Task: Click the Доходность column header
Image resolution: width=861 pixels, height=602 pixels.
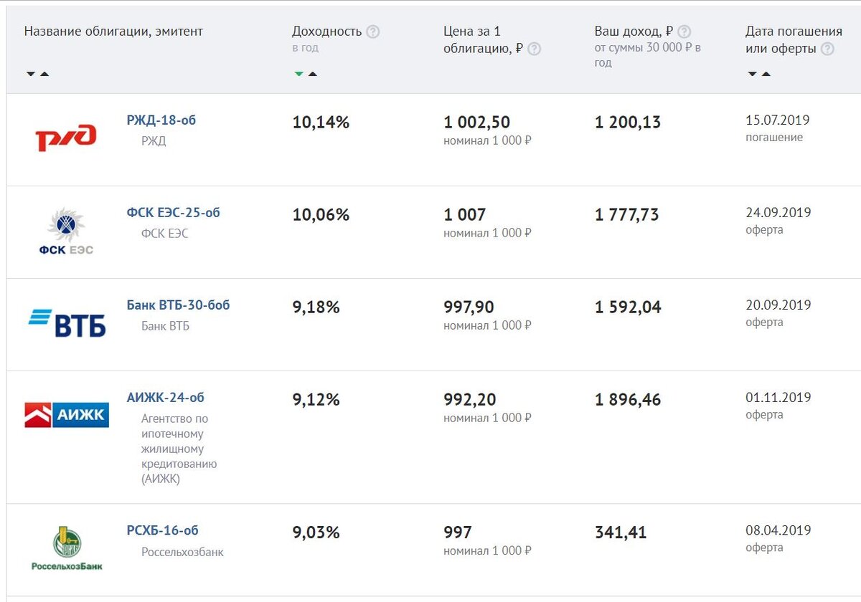Action: pos(327,32)
